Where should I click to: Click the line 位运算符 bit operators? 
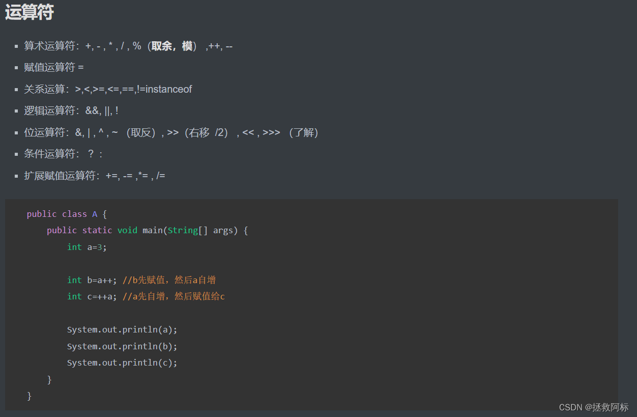point(171,132)
